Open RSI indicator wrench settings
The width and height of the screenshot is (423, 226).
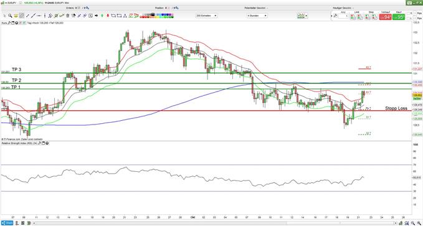point(39,143)
